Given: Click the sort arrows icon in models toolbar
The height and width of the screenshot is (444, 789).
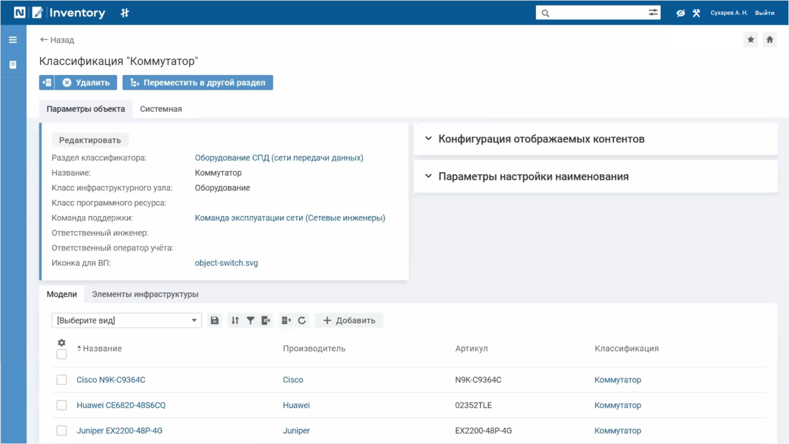Looking at the screenshot, I should 235,321.
